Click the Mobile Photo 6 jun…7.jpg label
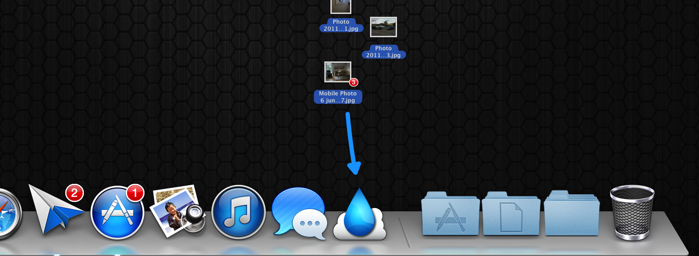699x256 pixels. point(338,97)
